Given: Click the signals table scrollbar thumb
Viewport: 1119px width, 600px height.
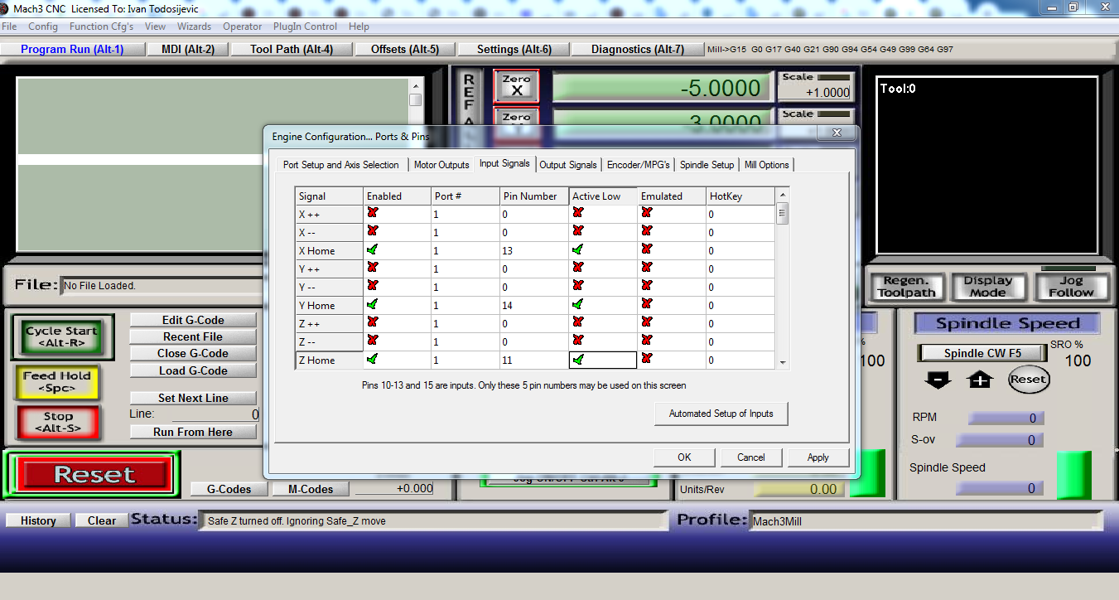Looking at the screenshot, I should pos(782,214).
